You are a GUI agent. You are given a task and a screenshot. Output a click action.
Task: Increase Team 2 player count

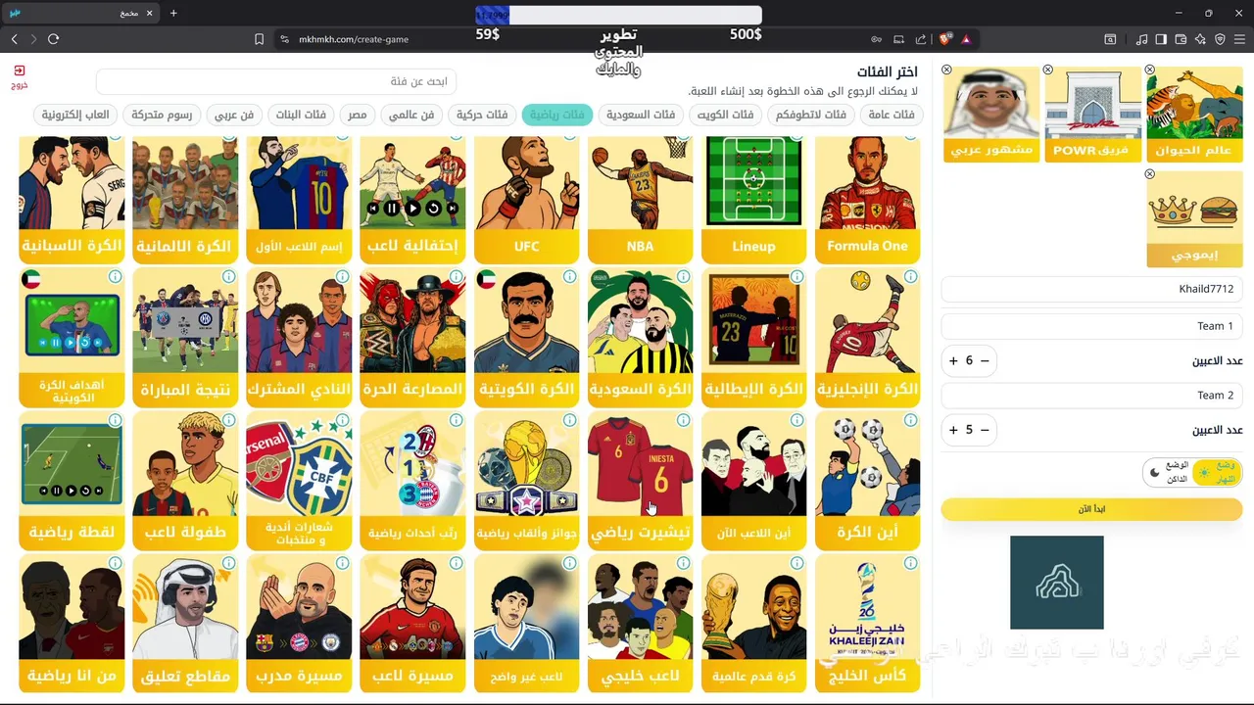pyautogui.click(x=953, y=430)
